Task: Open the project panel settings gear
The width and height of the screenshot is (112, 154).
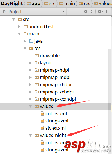Action: point(100,11)
